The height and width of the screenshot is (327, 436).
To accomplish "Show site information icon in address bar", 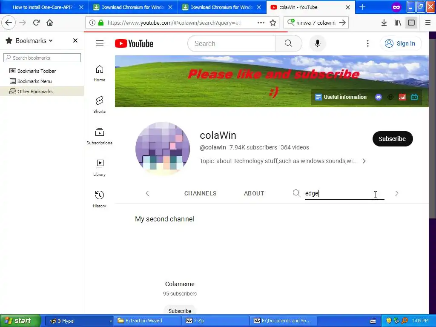I will 92,23.
